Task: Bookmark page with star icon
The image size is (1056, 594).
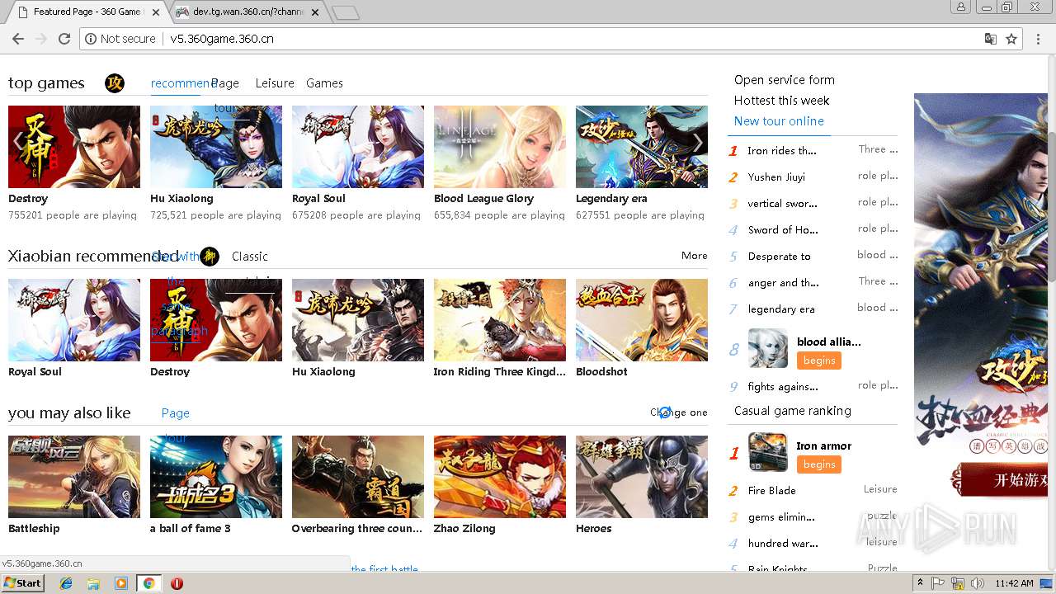Action: click(1011, 39)
